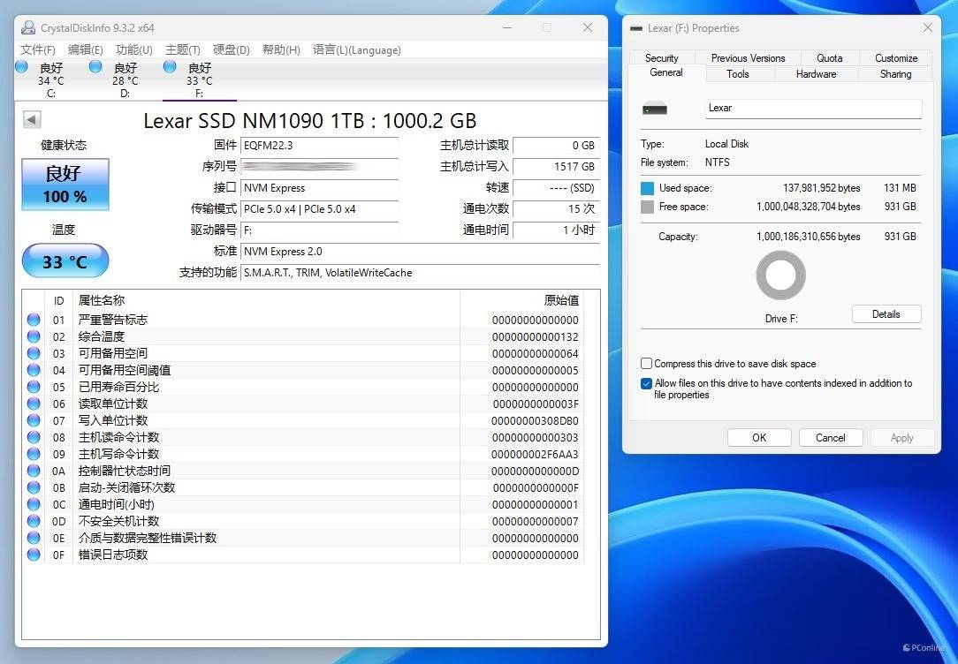This screenshot has height=664, width=958.
Task: Close the Lexar Properties window
Action: tap(927, 27)
